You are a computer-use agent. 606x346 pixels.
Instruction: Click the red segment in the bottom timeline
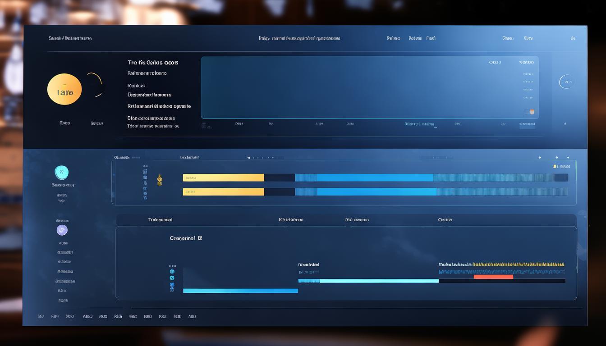pyautogui.click(x=493, y=277)
